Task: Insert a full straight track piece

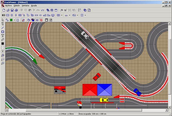Action: [x=8, y=15]
